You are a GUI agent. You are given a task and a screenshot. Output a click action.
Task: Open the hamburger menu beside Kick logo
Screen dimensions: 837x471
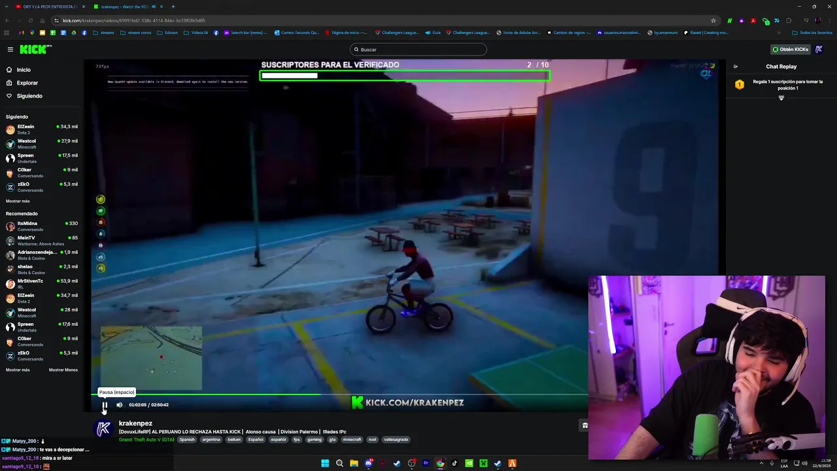pos(10,49)
